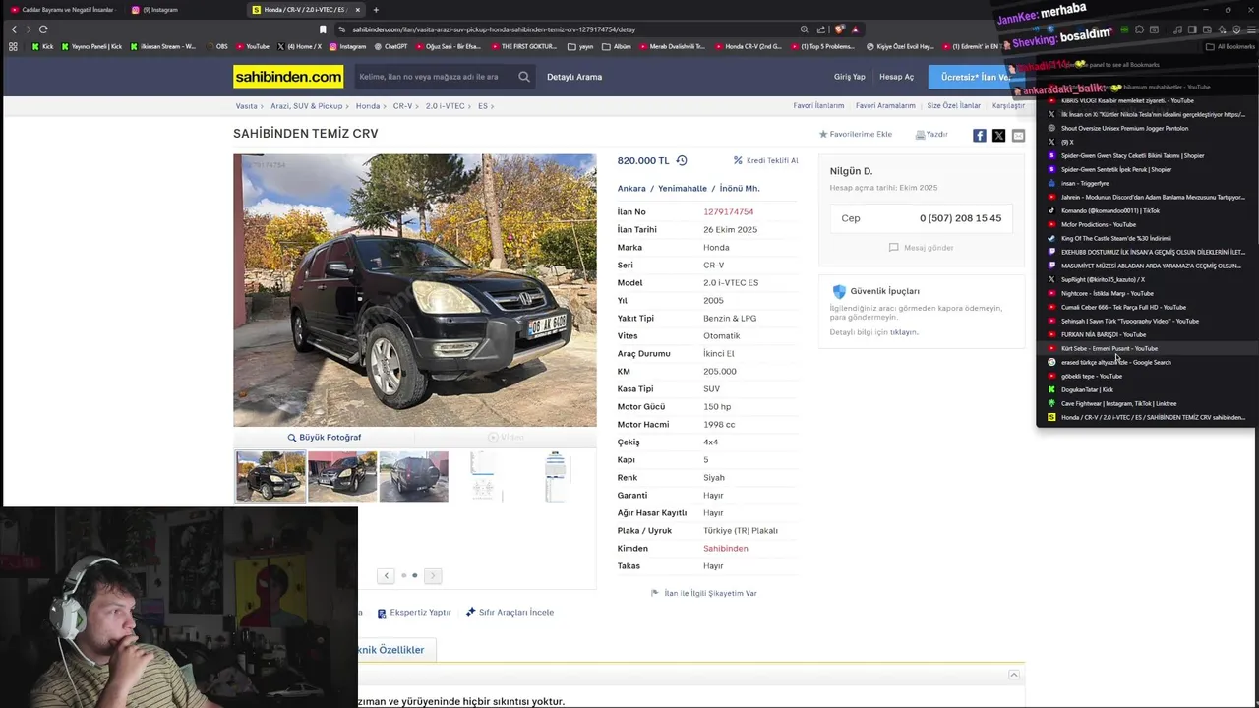Screen dimensions: 1259x708
Task: Open new browser tab with plus icon
Action: [376, 10]
